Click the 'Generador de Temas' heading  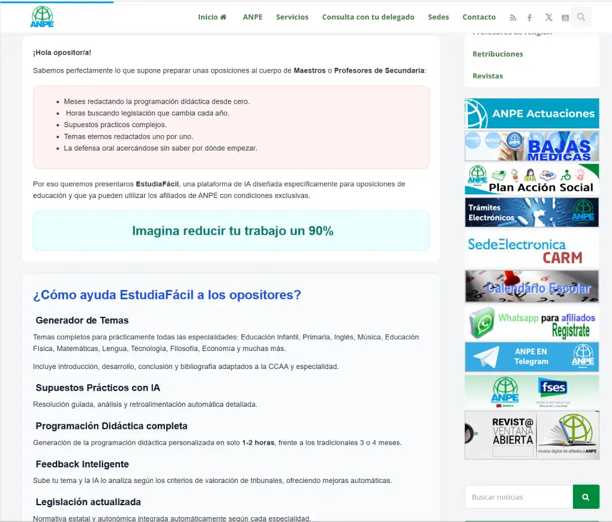tap(82, 320)
